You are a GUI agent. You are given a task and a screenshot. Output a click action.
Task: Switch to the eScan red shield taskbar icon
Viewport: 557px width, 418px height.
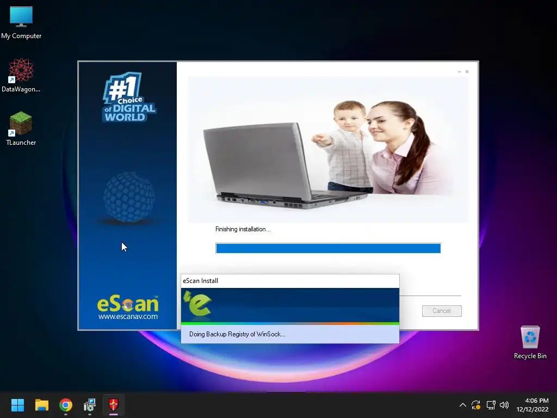point(113,405)
